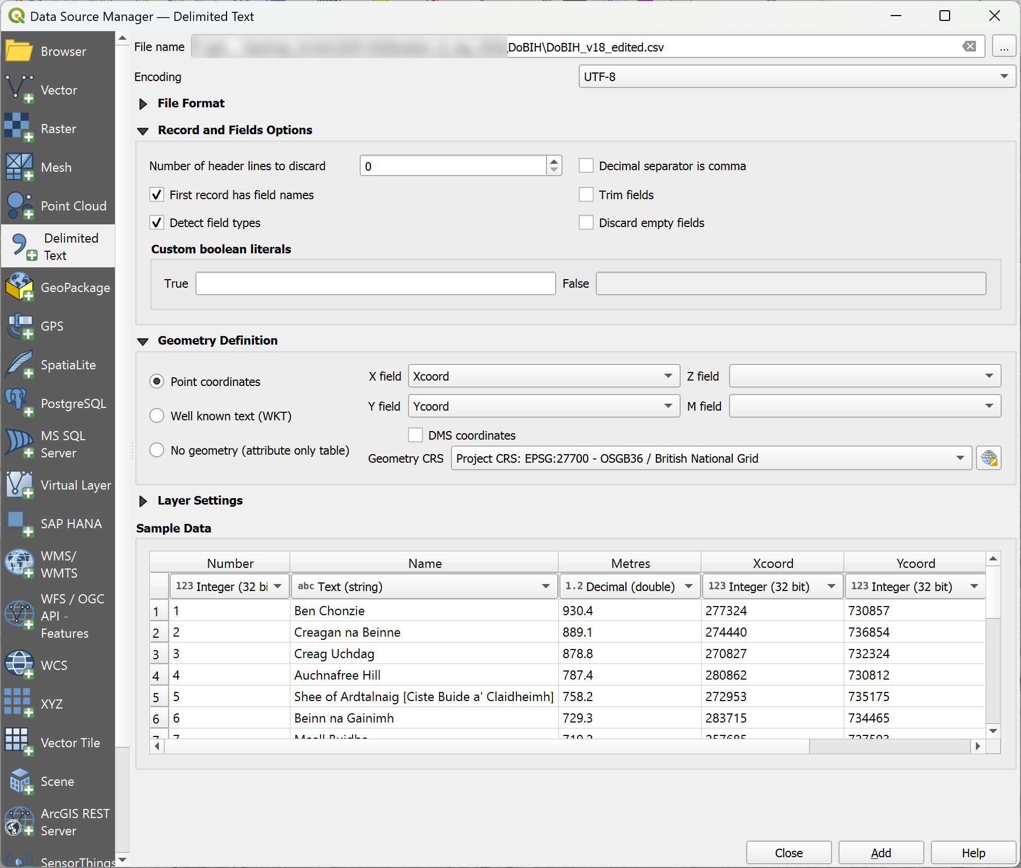Click the Select CRS globe button

[988, 458]
